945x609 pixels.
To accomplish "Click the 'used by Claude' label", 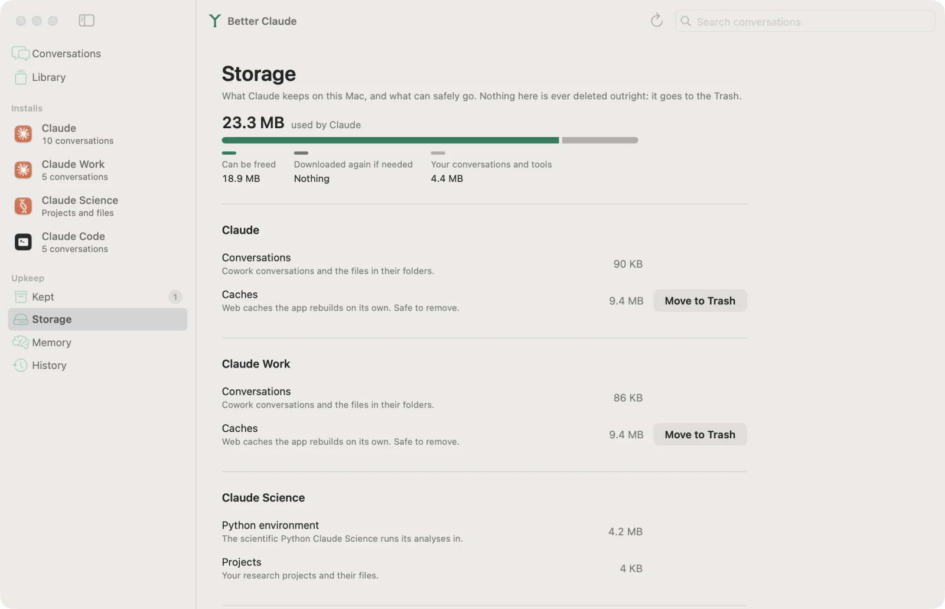I will pyautogui.click(x=326, y=125).
